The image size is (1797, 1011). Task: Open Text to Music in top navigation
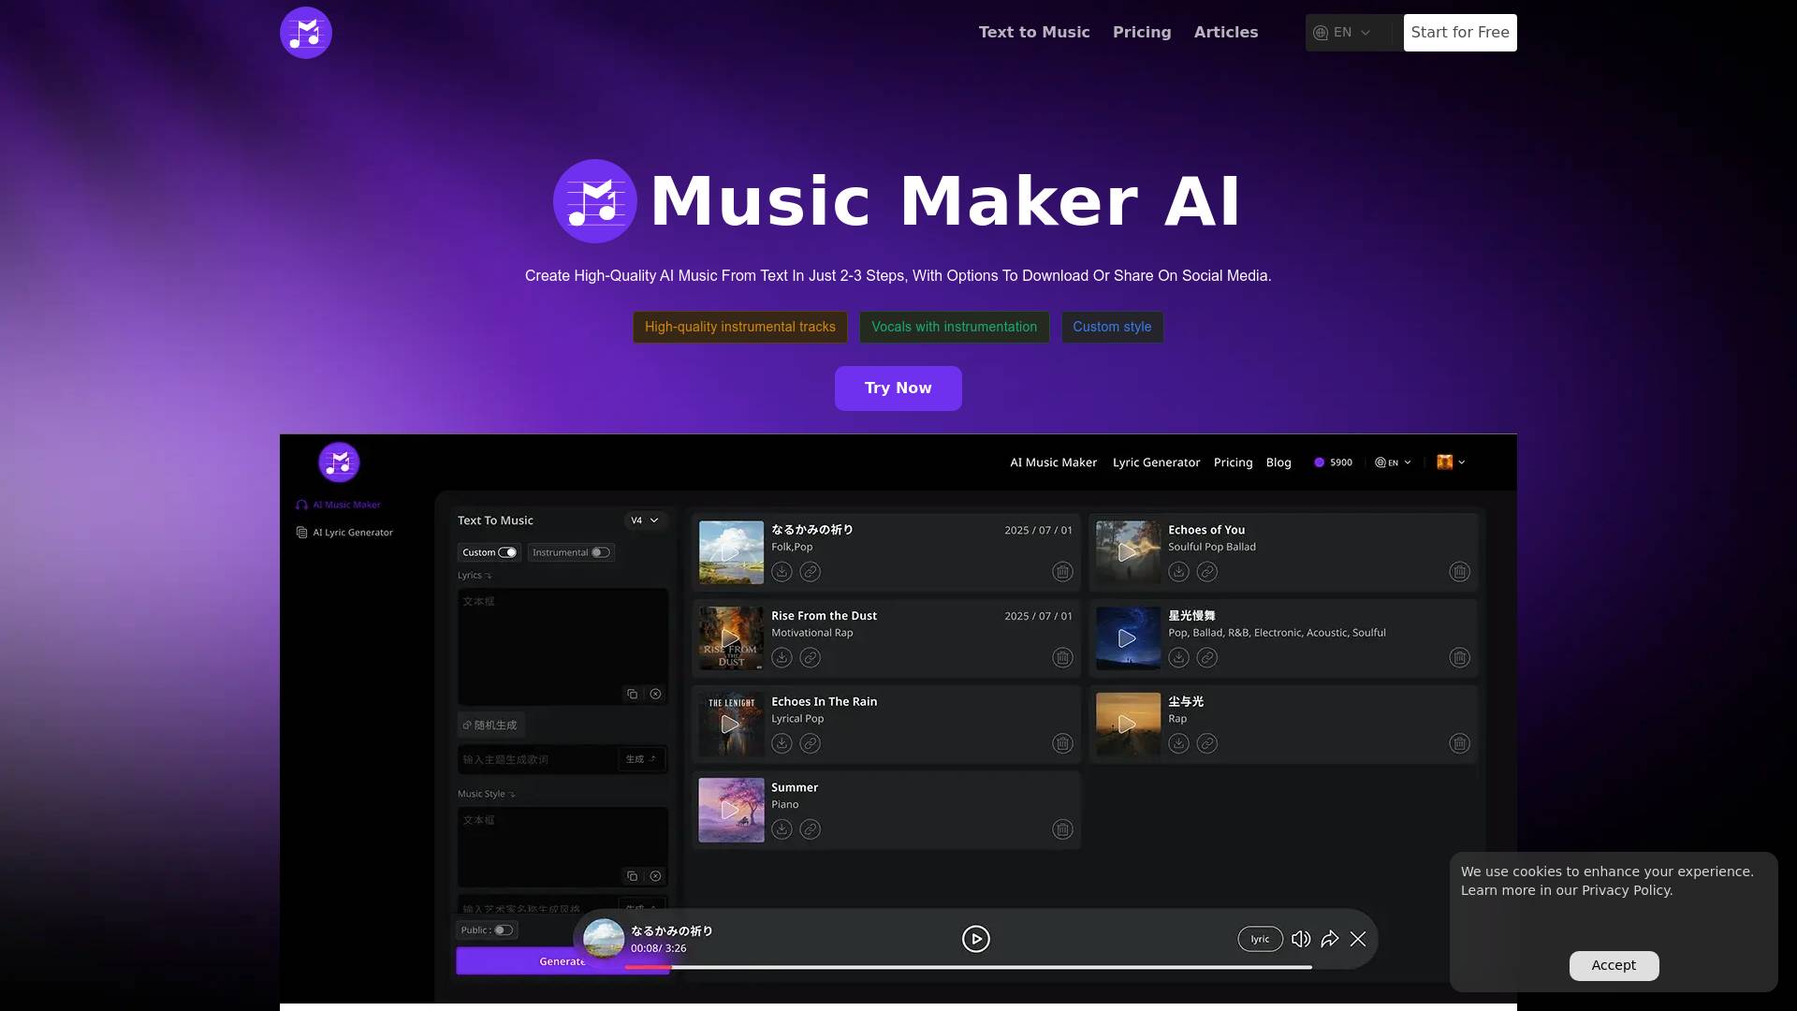point(1034,32)
